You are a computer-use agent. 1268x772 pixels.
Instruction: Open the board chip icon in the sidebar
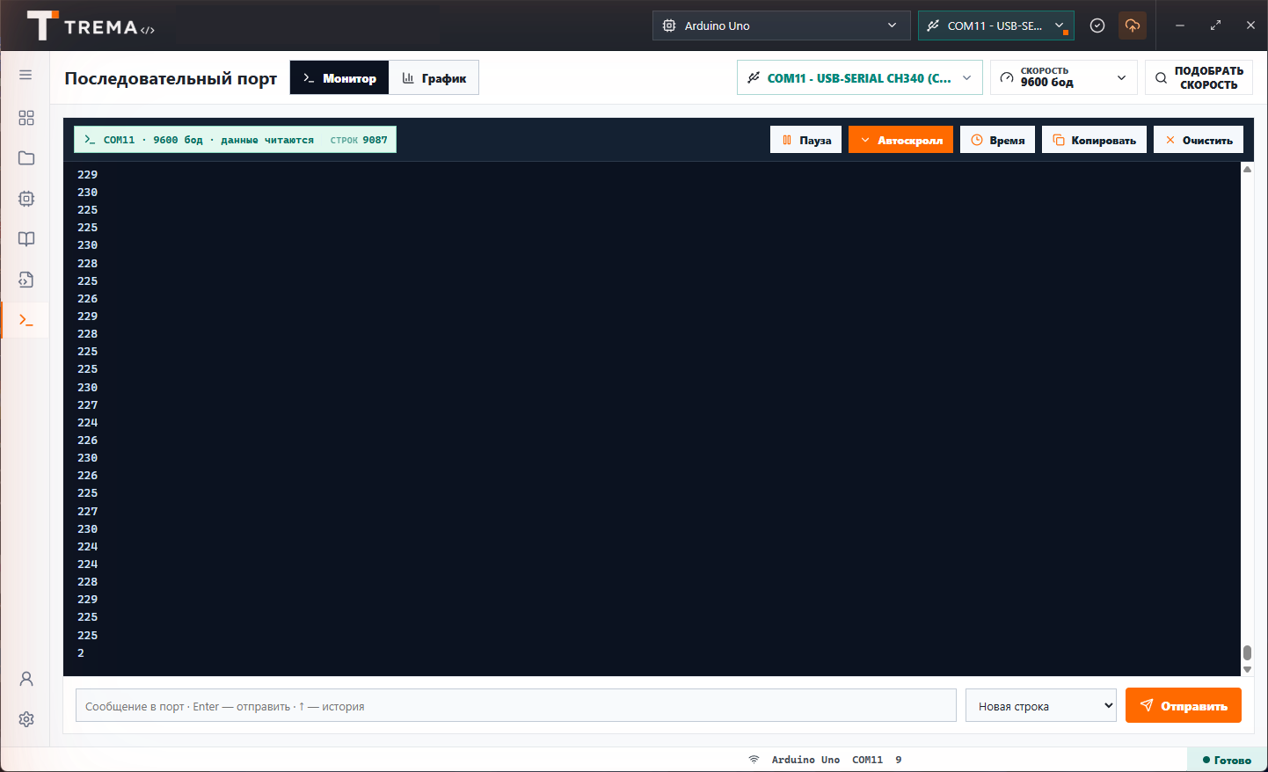26,199
